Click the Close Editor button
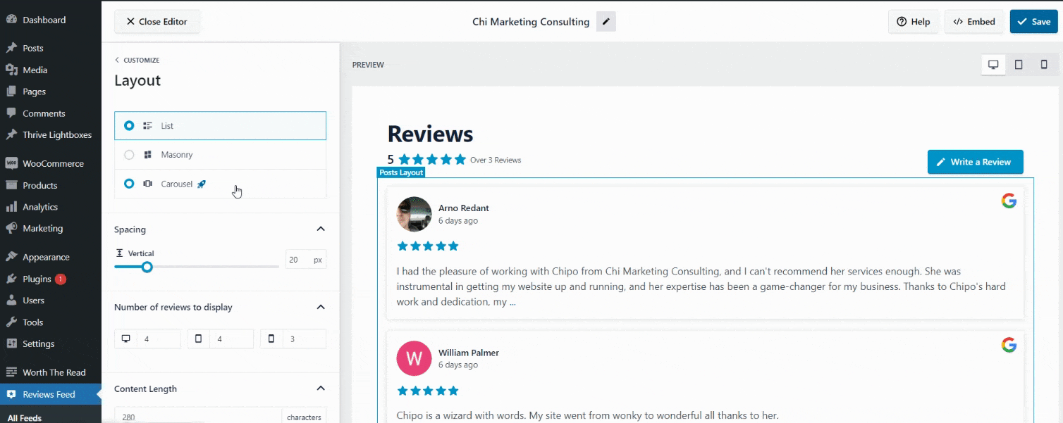The height and width of the screenshot is (423, 1063). [157, 22]
